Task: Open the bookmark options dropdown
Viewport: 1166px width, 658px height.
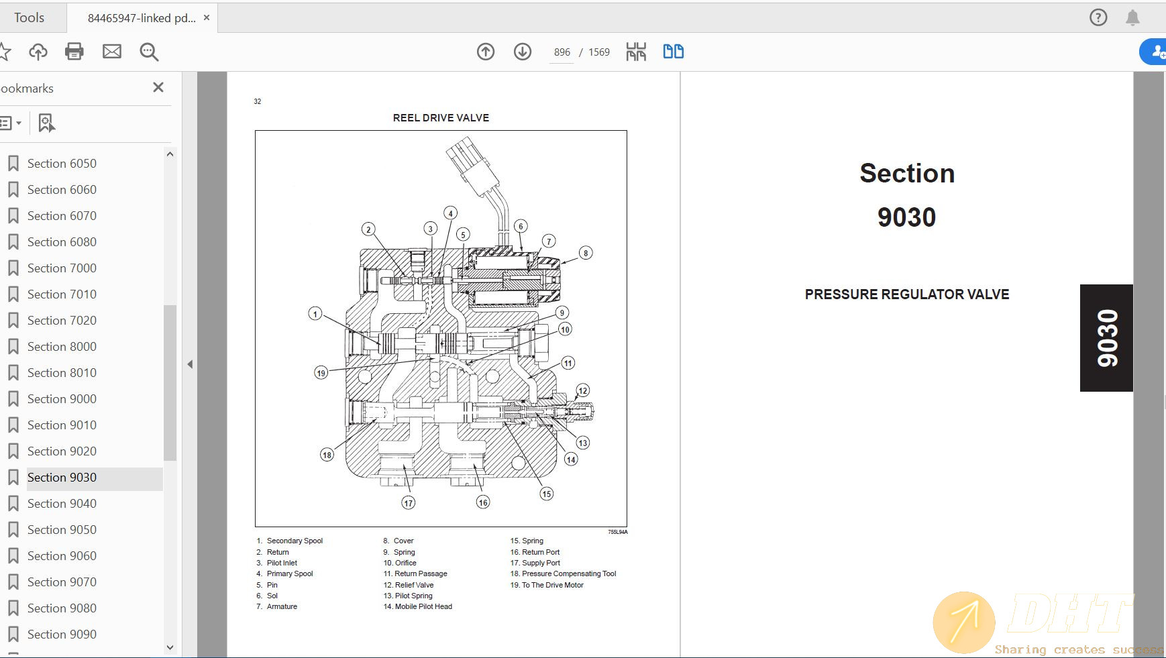Action: 12,123
